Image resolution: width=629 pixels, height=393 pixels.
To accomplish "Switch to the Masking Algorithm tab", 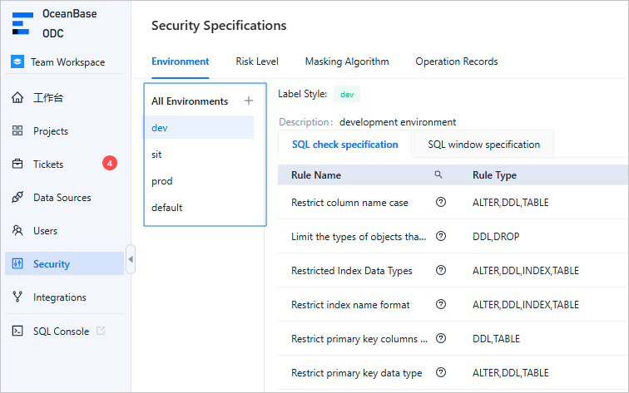I will [346, 61].
